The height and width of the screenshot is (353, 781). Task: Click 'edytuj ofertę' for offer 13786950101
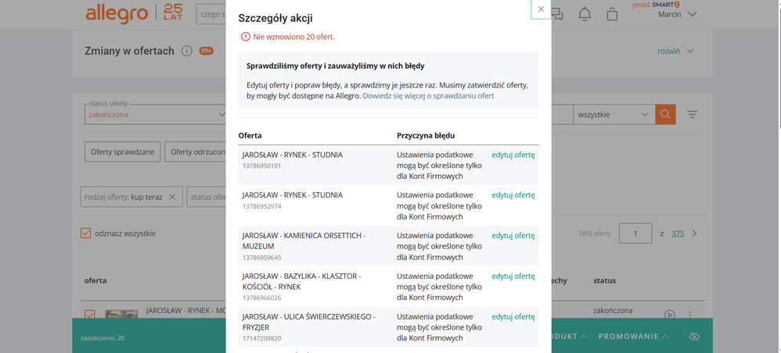coord(513,155)
